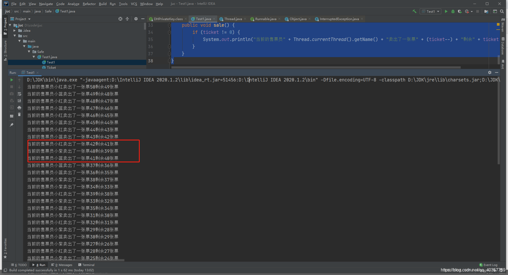Collapse the Safe package node
The image size is (508, 275).
[x=29, y=52]
